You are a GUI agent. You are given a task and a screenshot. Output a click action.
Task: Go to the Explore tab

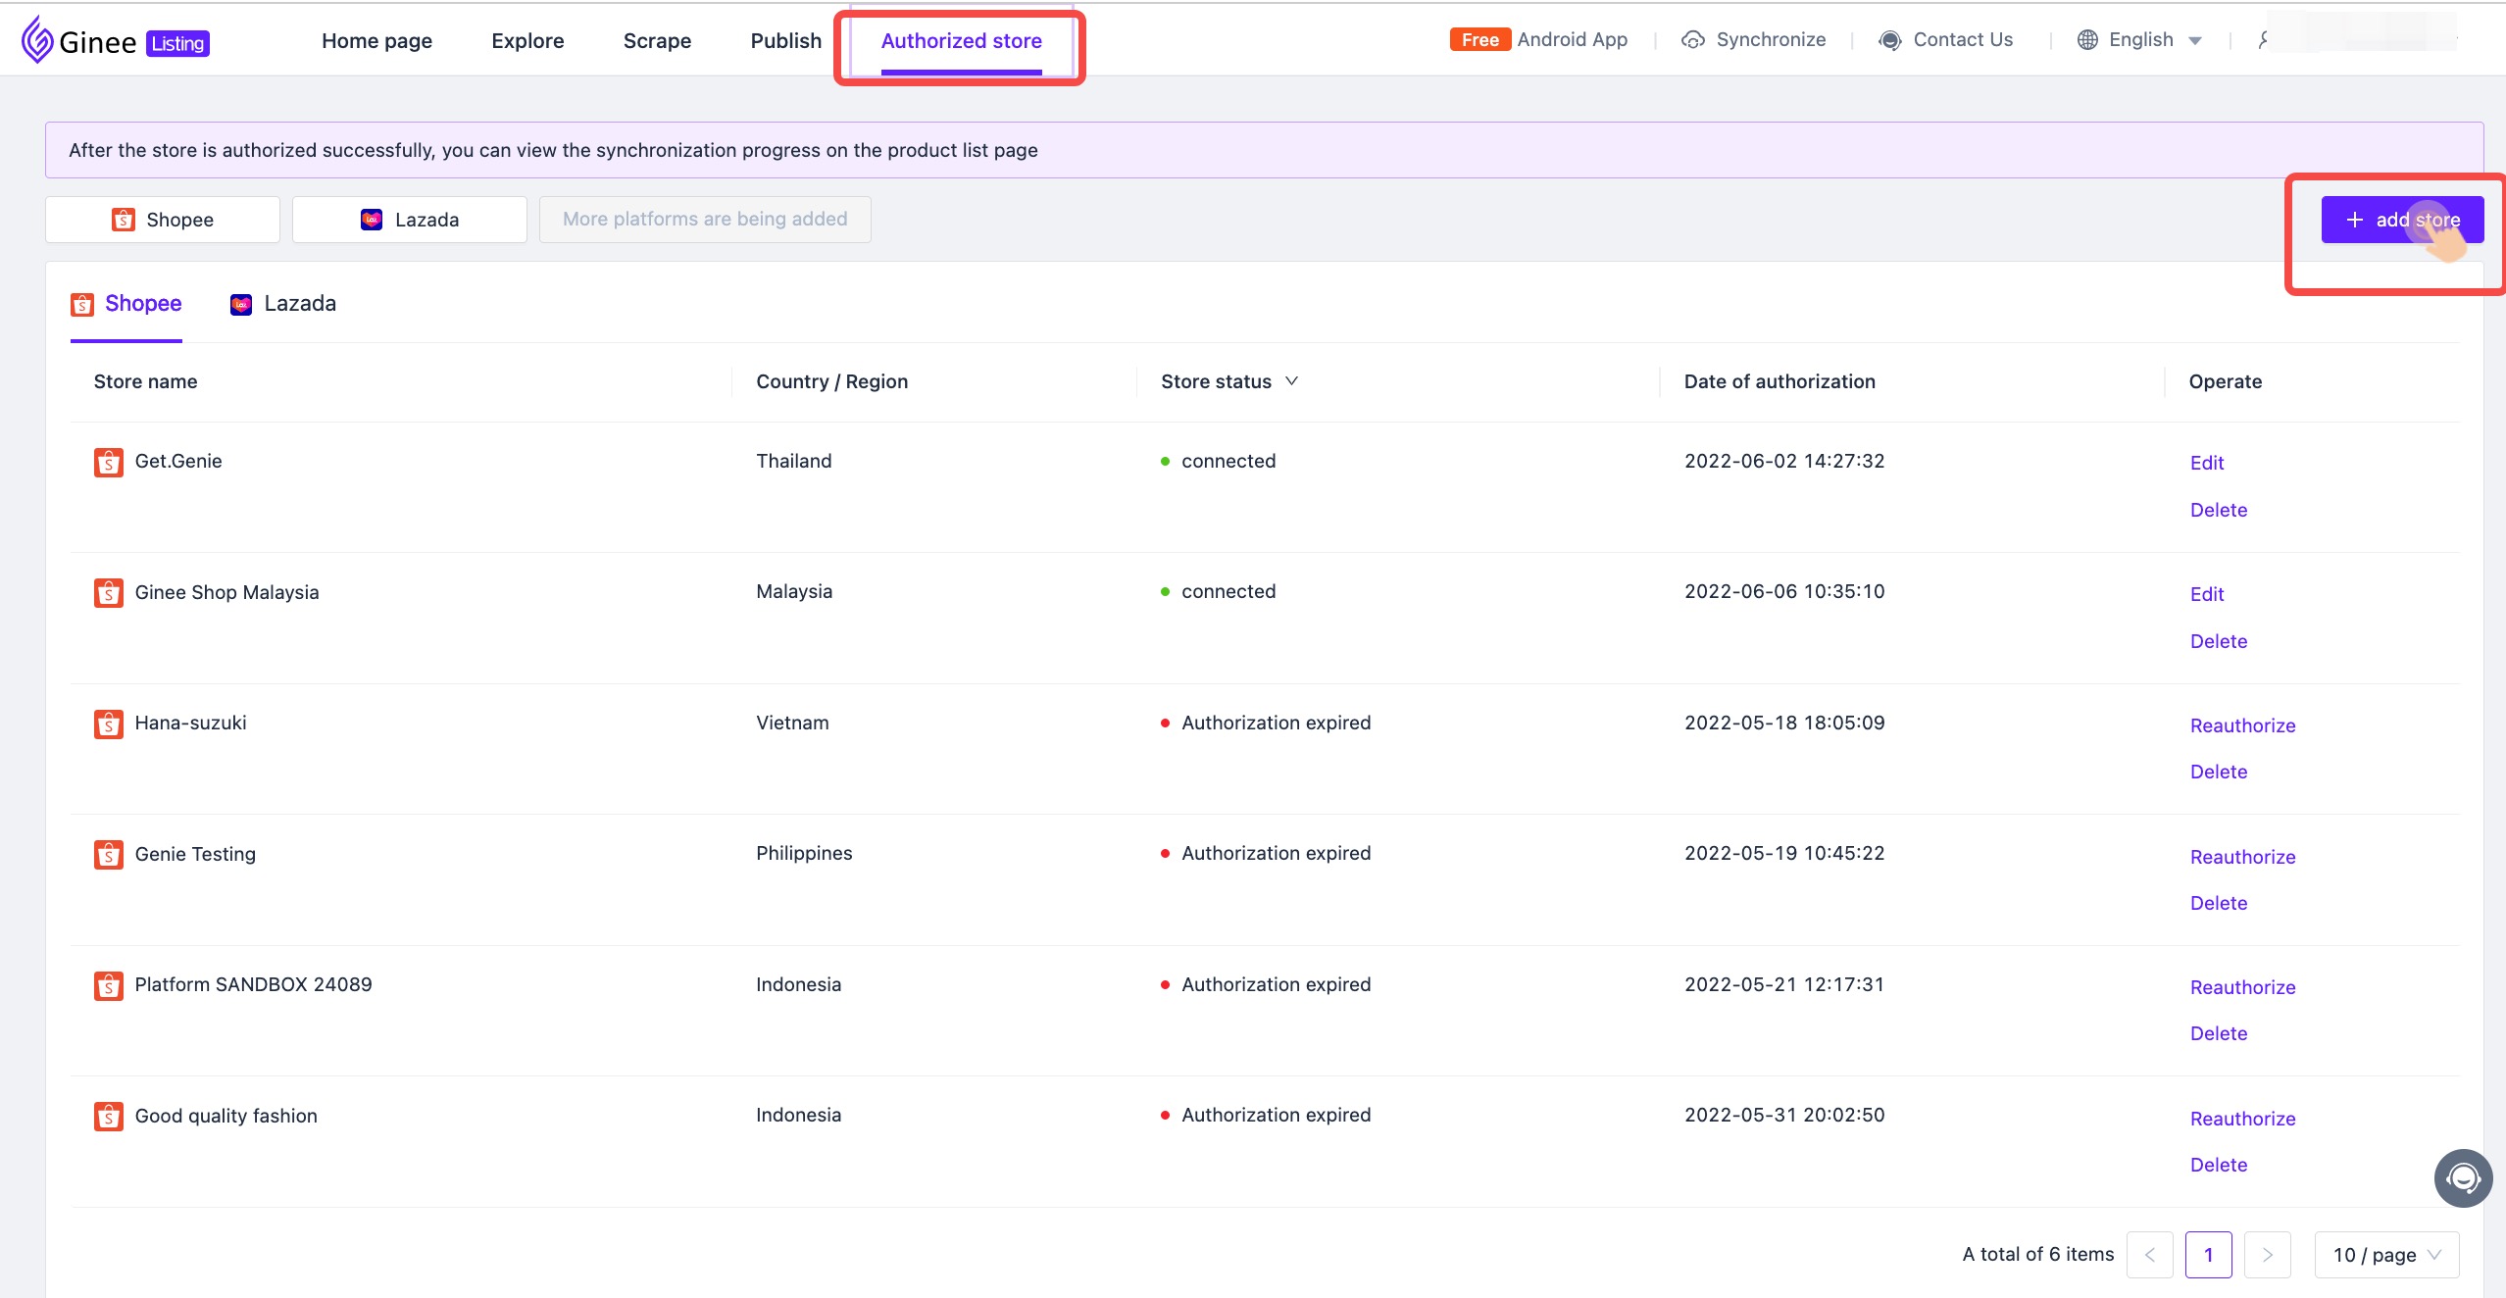tap(527, 40)
